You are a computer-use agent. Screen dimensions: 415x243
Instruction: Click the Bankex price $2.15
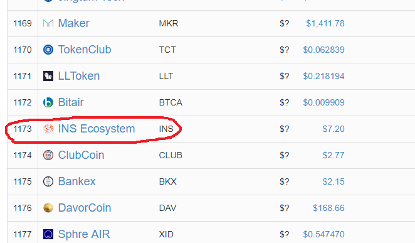coord(334,182)
